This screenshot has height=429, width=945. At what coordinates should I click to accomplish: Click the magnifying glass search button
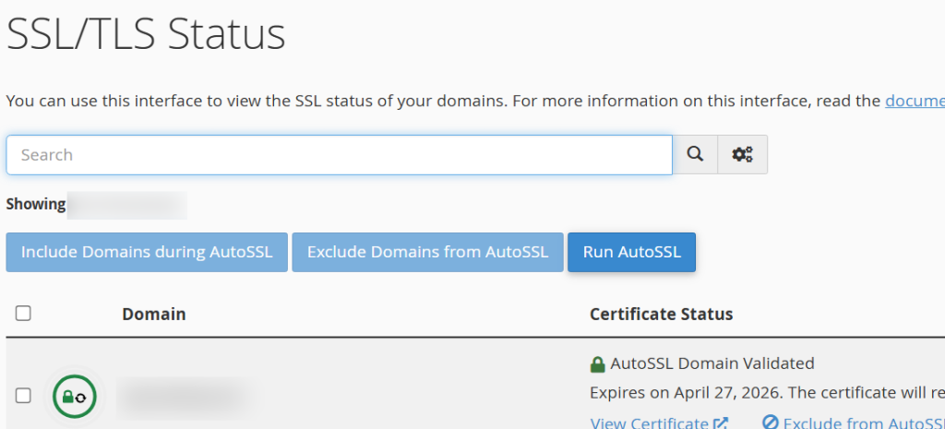[x=695, y=155]
